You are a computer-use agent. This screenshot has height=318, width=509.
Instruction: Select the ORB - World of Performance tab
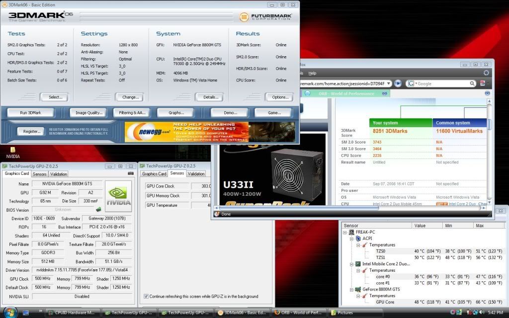[x=346, y=93]
